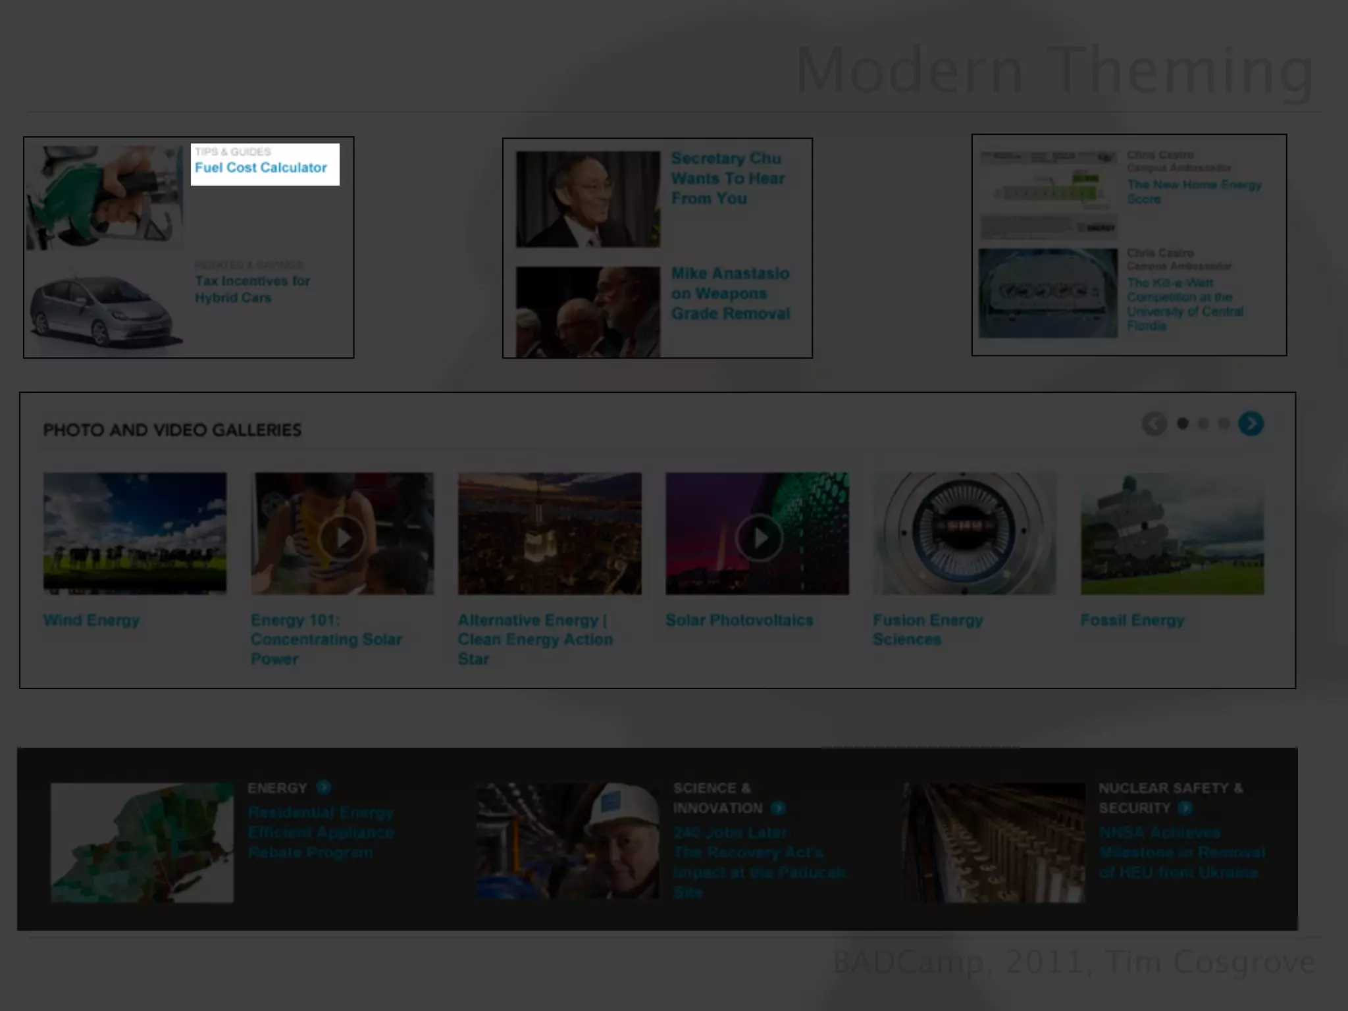Viewport: 1348px width, 1011px height.
Task: Click the 'PHOTO AND VIDEO GALLERIES' heading
Action: click(x=172, y=430)
